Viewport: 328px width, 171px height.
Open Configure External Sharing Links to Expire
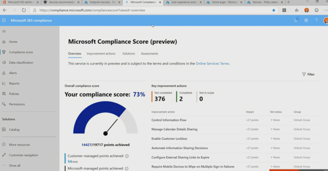click(x=180, y=157)
